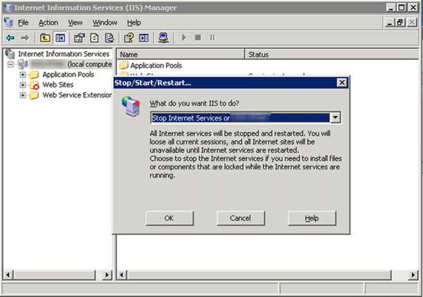This screenshot has height=297, width=423.
Task: Click Internet Information Services root node icon
Action: pos(10,54)
